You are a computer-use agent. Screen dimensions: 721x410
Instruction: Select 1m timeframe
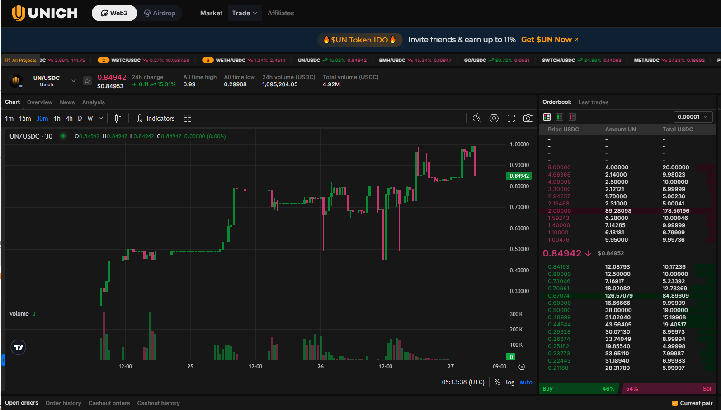tap(9, 118)
